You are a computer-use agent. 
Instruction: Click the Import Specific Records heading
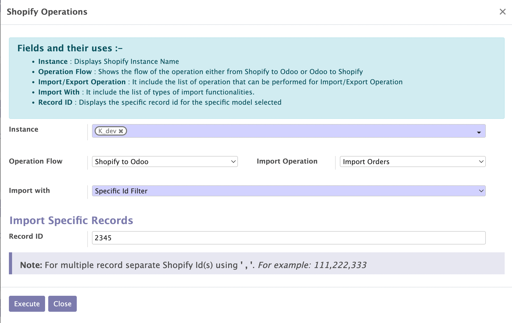[x=71, y=220]
